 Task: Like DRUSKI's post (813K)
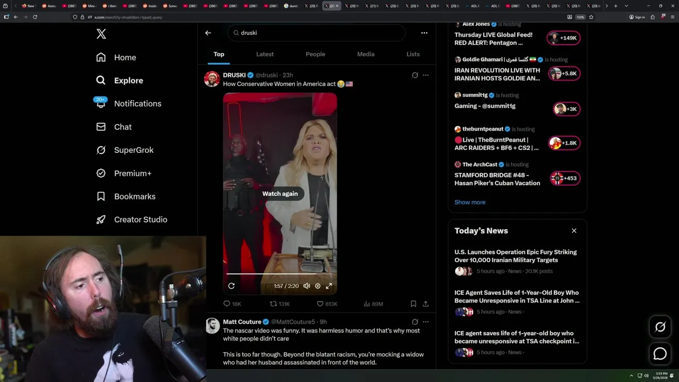pos(327,304)
